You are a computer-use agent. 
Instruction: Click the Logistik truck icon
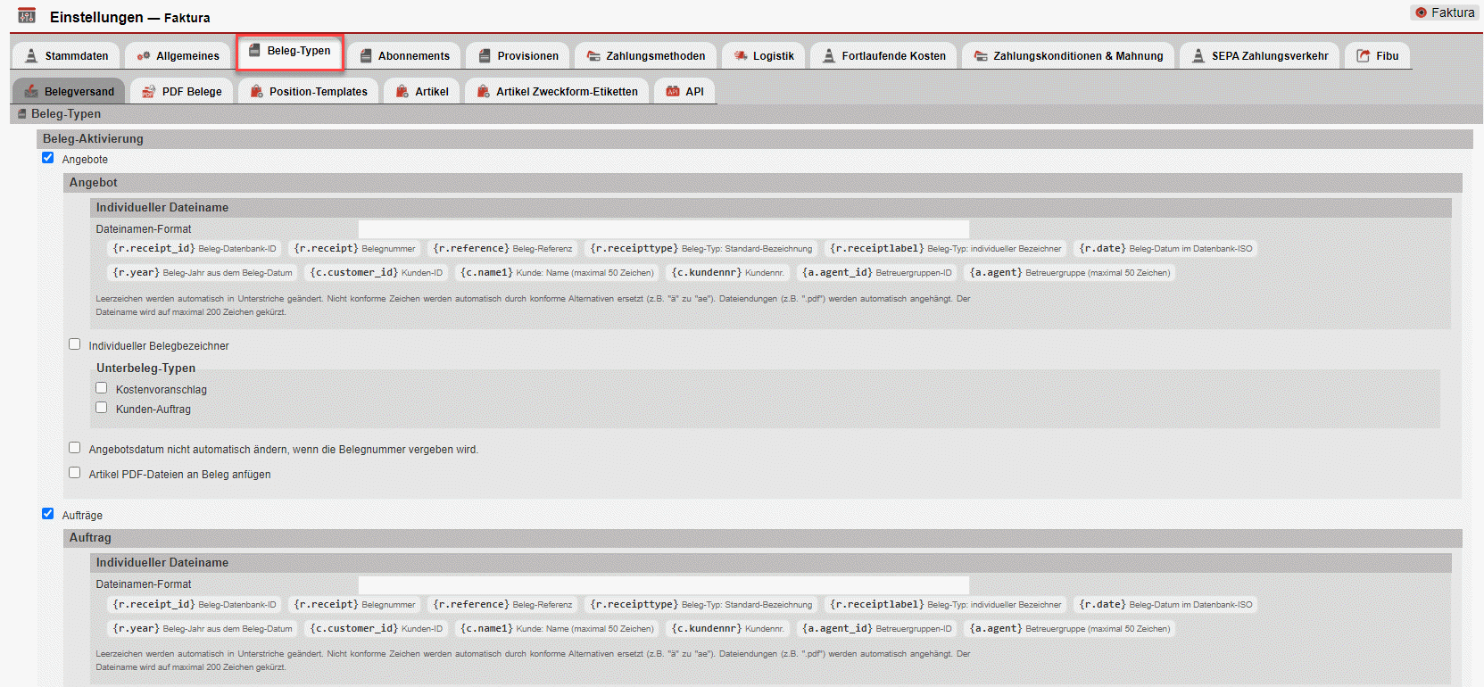[x=740, y=55]
